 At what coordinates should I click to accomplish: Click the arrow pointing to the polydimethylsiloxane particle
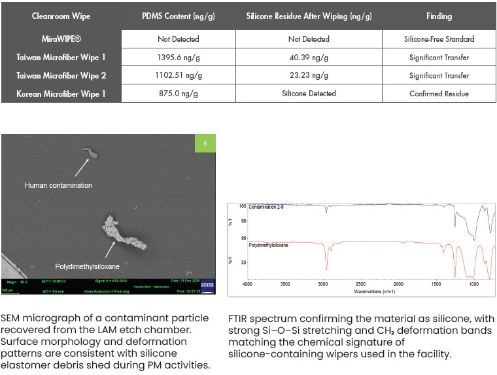pyautogui.click(x=109, y=249)
